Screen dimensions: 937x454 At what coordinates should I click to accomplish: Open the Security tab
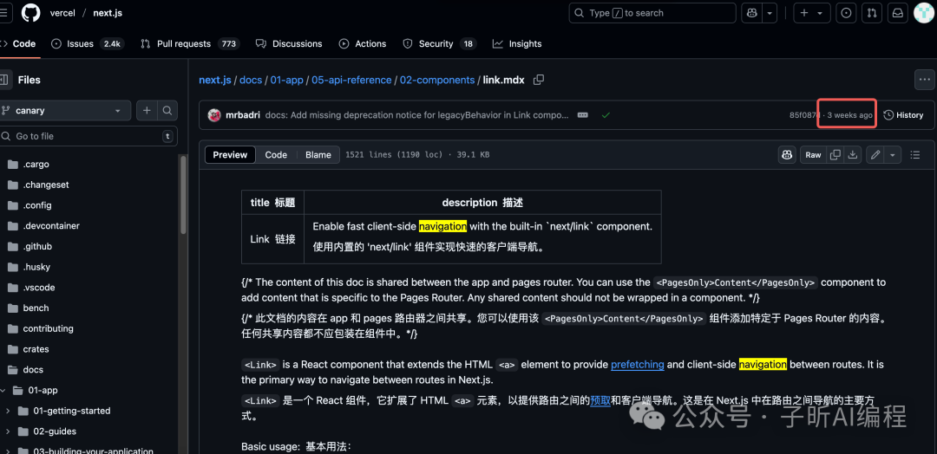tap(439, 43)
